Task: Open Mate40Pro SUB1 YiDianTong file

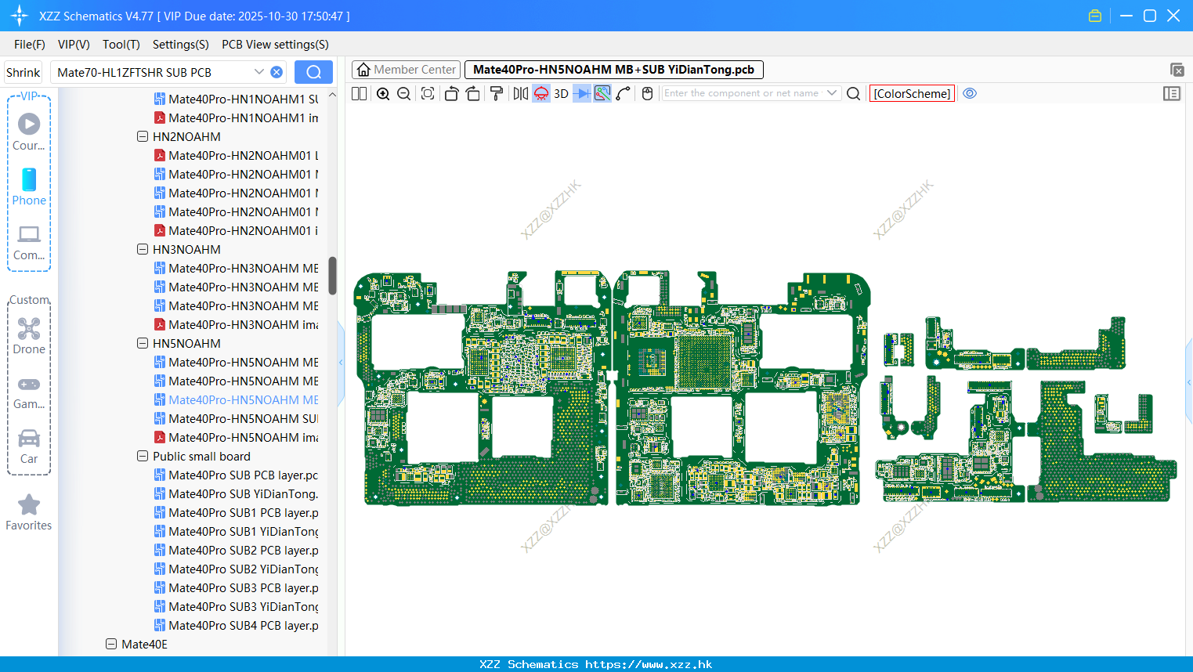Action: pos(236,531)
